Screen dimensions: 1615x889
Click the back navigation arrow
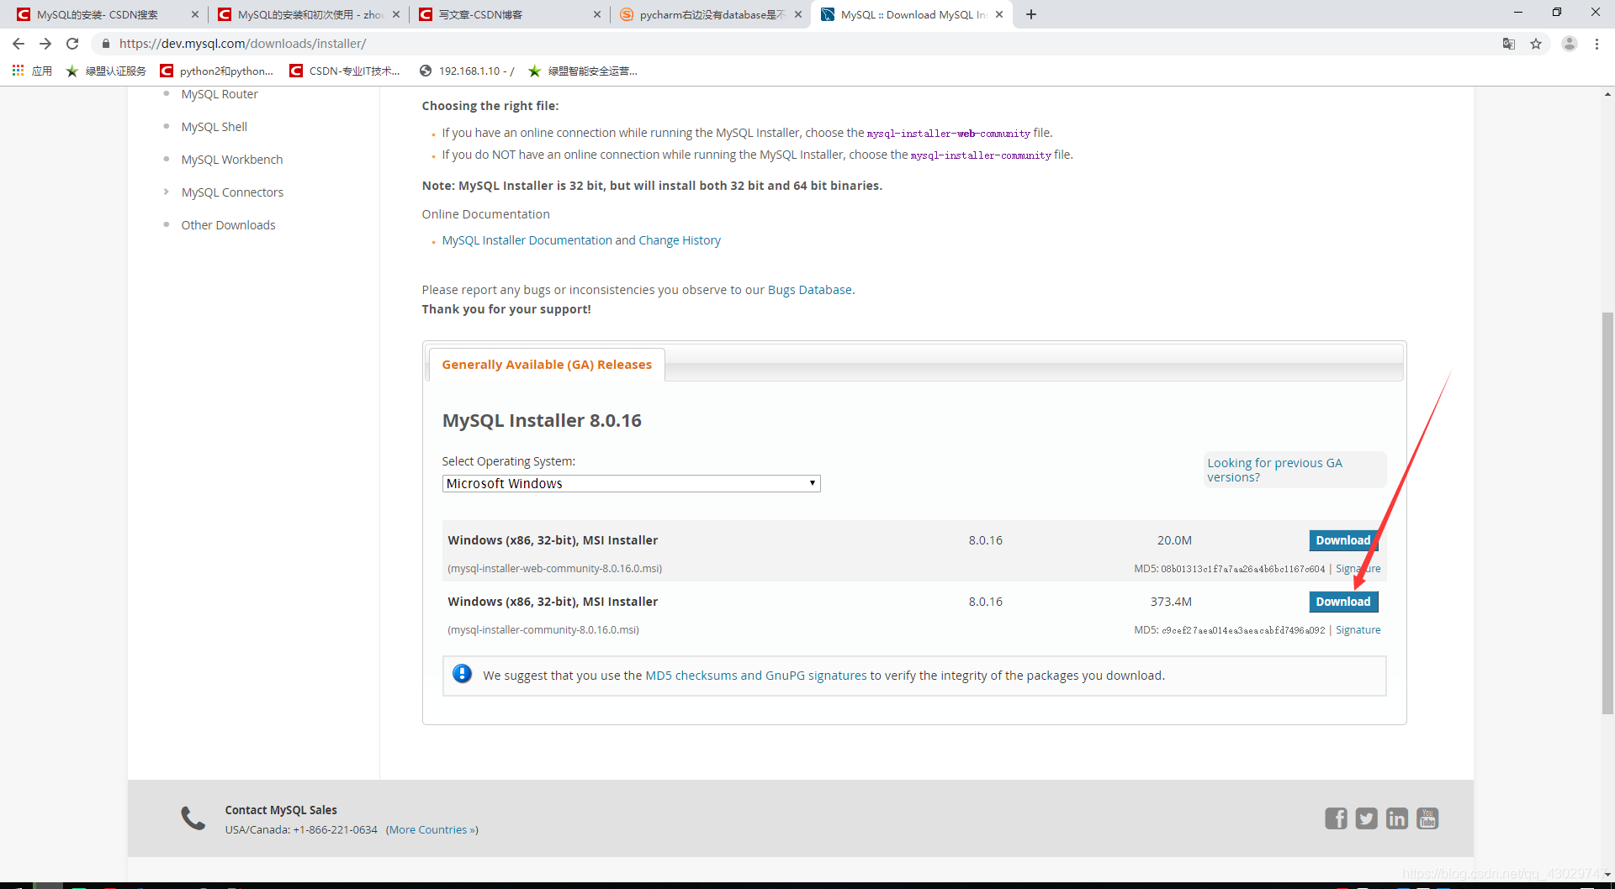point(18,44)
